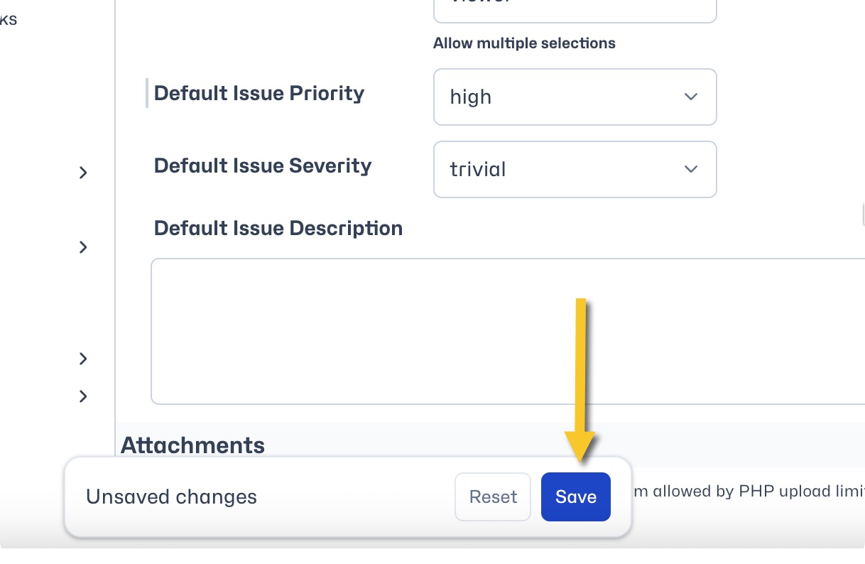Click the cut-off control right of Default Issue Description

coord(861,212)
